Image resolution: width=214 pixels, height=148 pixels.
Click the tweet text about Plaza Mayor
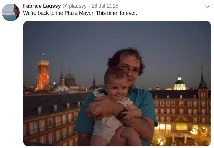pos(80,13)
